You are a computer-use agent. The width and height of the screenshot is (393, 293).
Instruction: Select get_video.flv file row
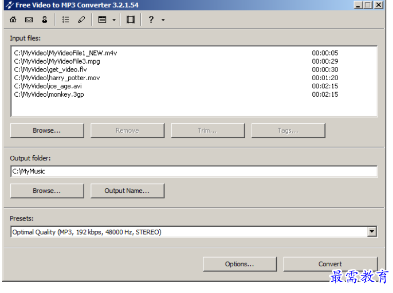pos(50,69)
